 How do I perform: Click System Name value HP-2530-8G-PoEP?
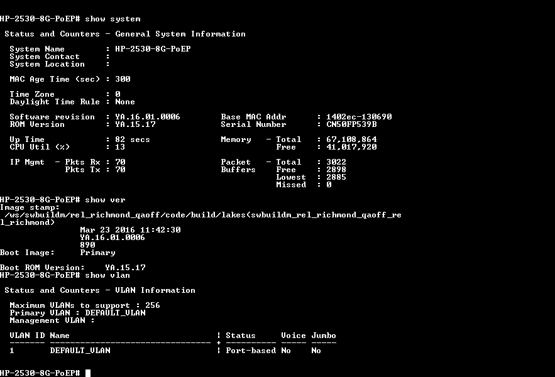point(153,49)
